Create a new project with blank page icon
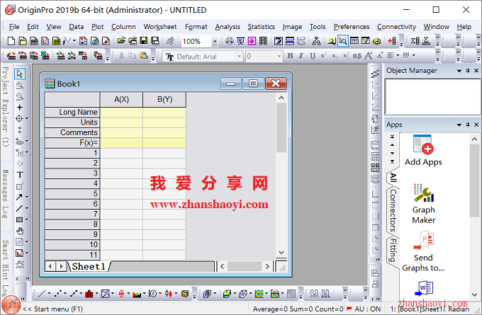This screenshot has height=315, width=482. pos(11,41)
